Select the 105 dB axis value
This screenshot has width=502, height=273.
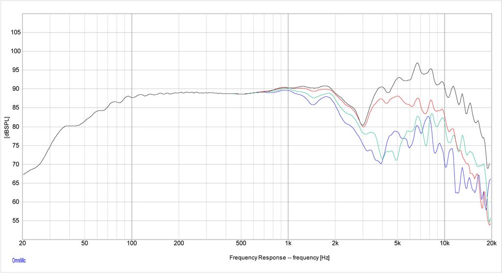(x=16, y=32)
